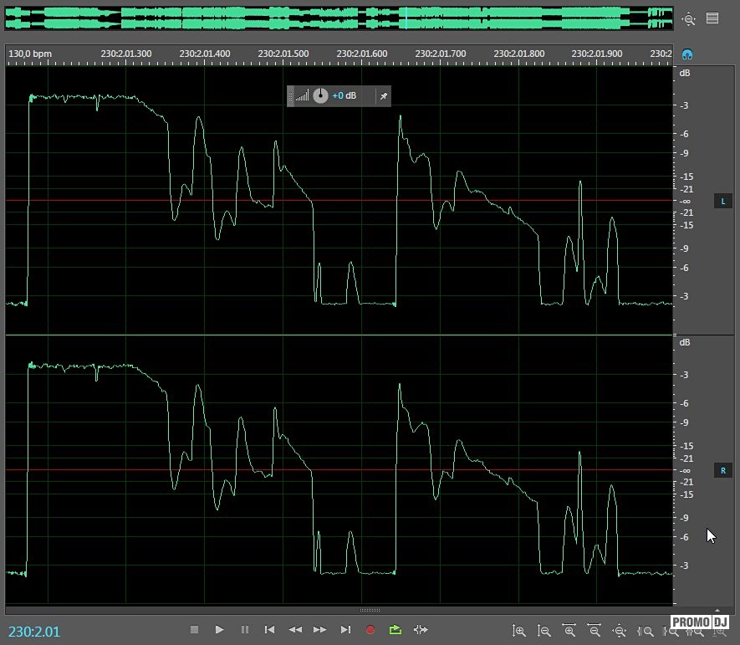Click the Stop playback button
Screen dimensions: 740x645
194,630
